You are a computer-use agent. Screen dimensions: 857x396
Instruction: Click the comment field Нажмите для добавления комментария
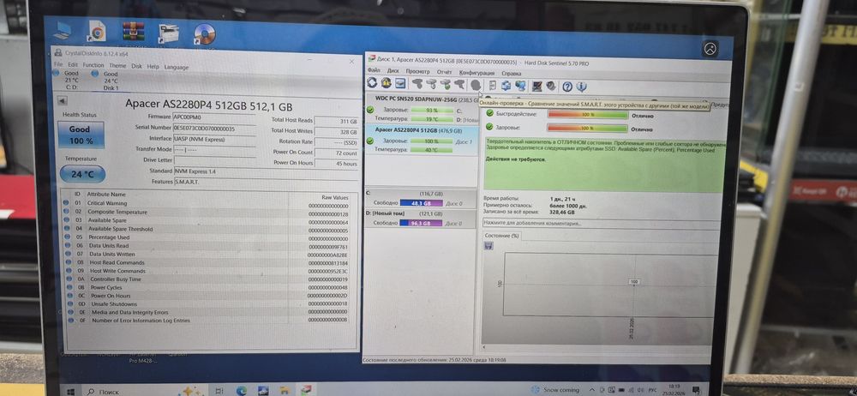point(602,224)
